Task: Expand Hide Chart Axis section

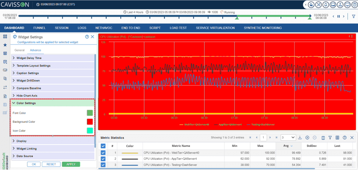Action: tap(53, 95)
